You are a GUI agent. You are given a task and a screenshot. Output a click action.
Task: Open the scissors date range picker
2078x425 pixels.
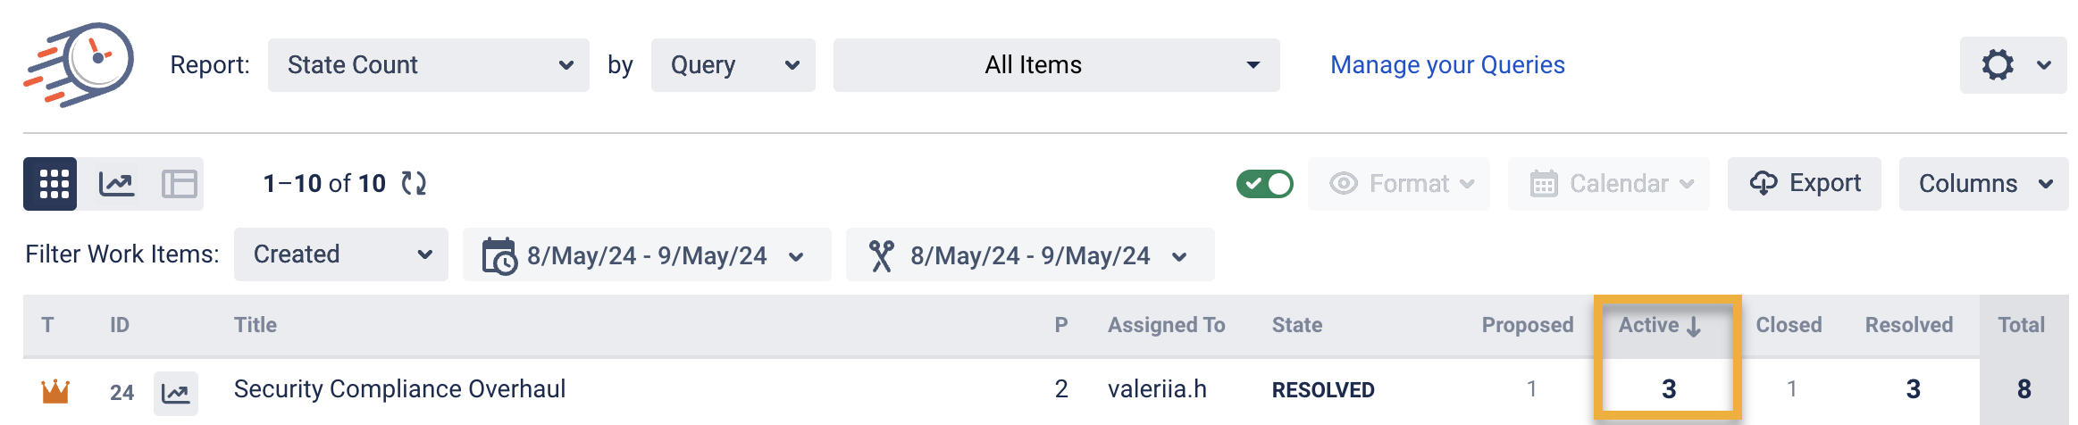1029,255
